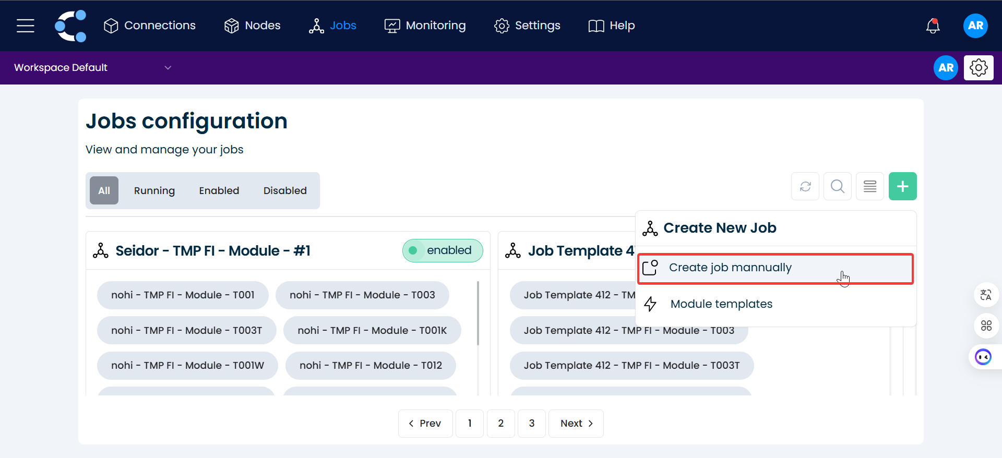
Task: Click the green plus add job button
Action: [x=902, y=186]
